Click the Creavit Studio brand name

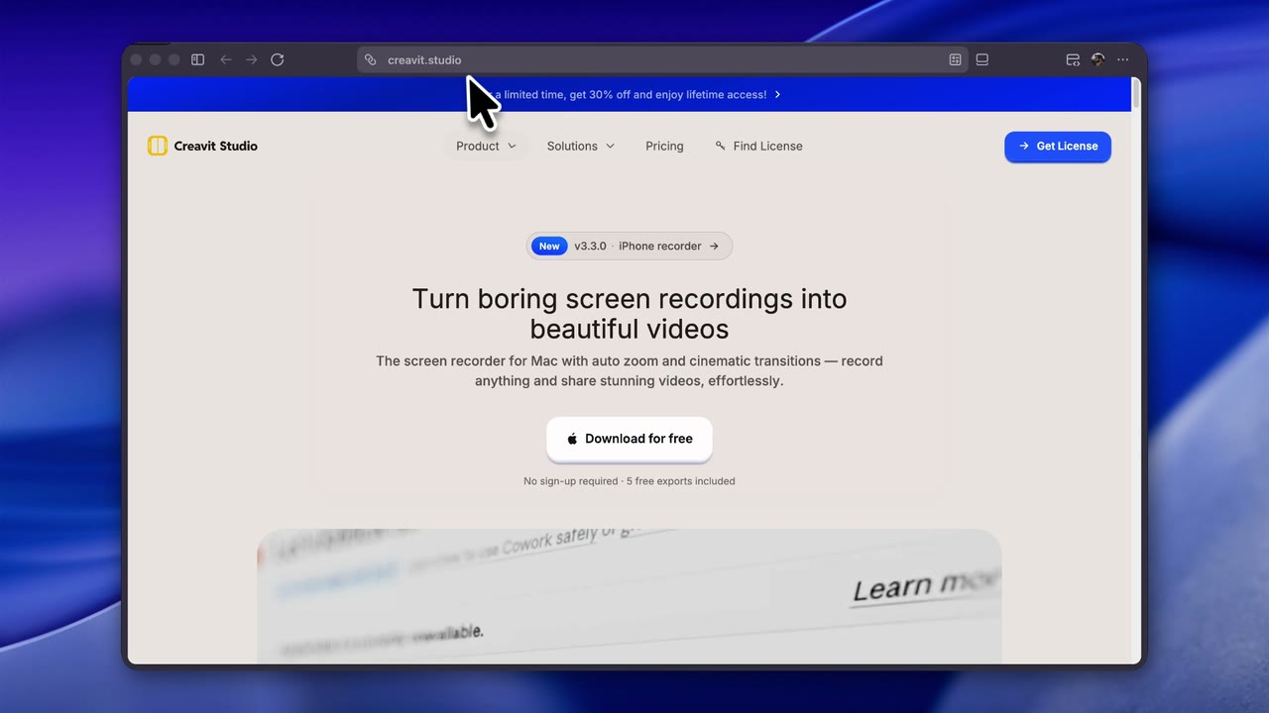pos(216,146)
